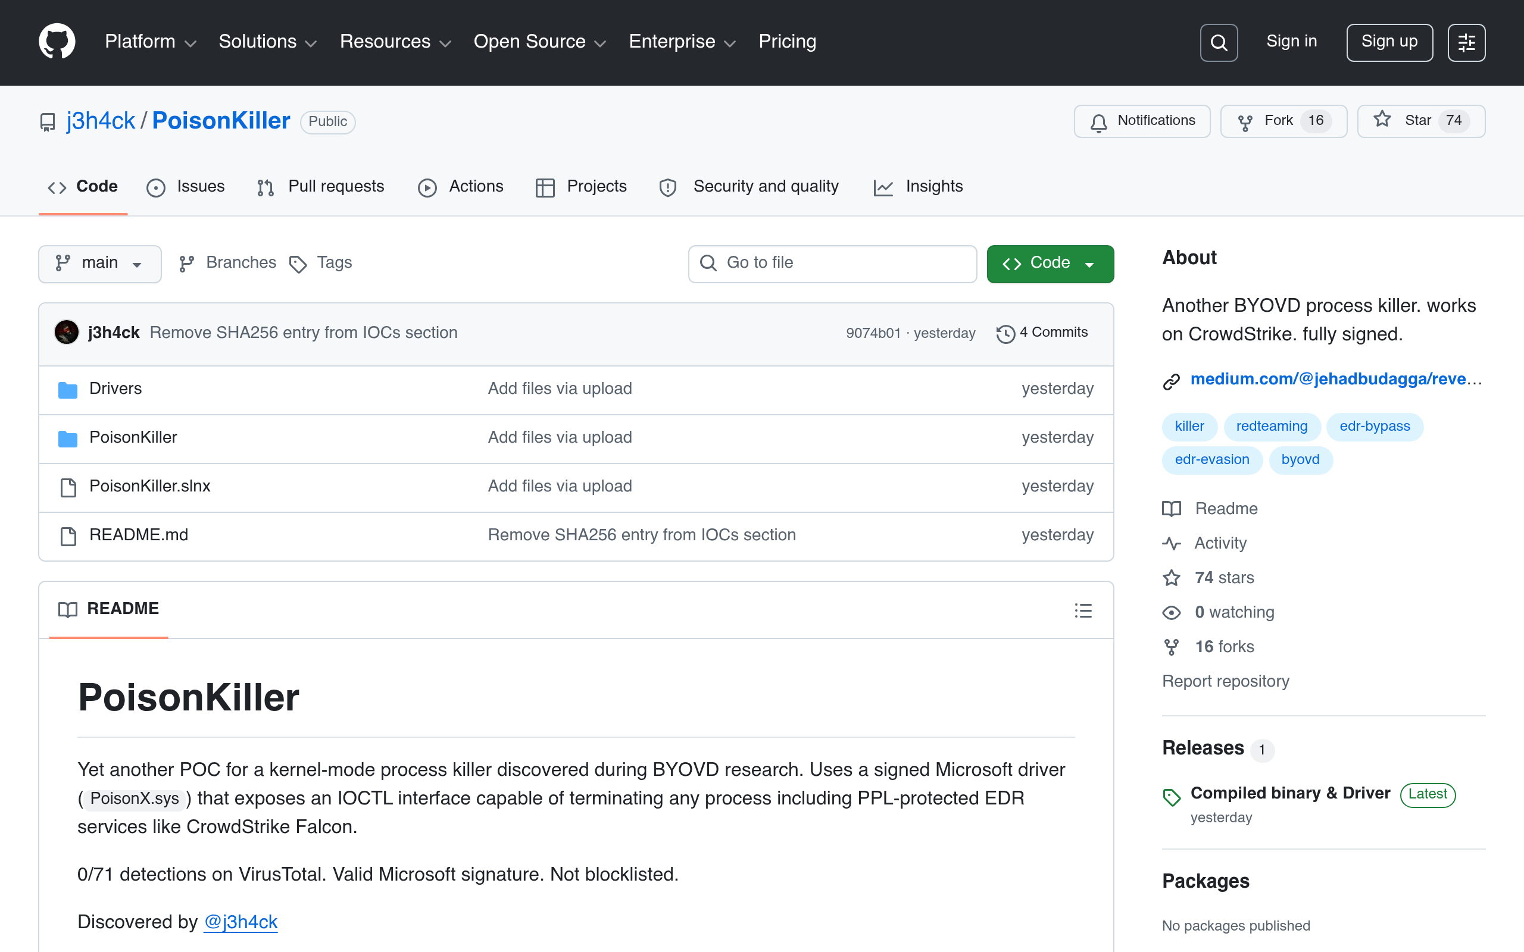Image resolution: width=1524 pixels, height=952 pixels.
Task: Expand the Platform menu
Action: 151,42
